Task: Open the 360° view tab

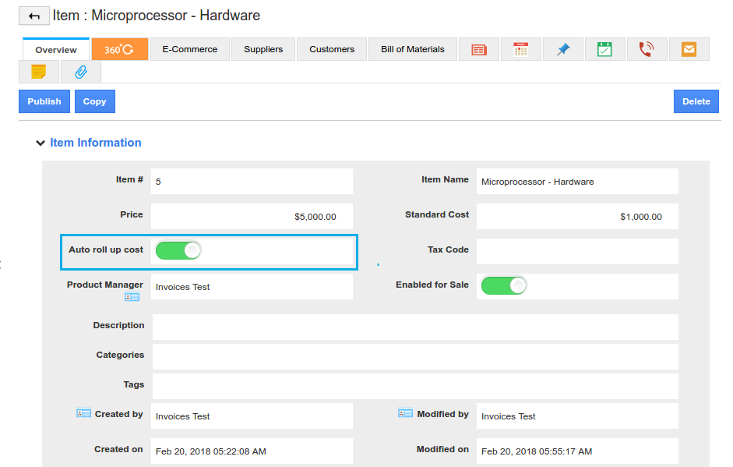Action: tap(119, 49)
